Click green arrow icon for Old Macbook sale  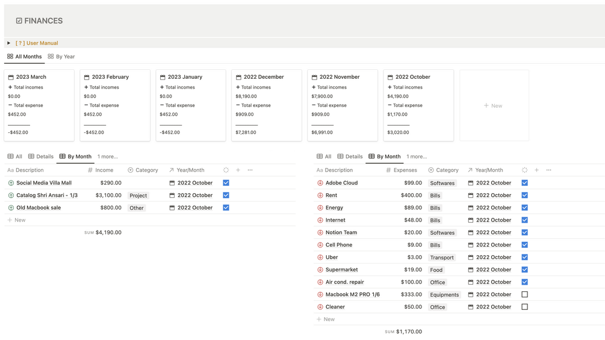click(x=11, y=208)
